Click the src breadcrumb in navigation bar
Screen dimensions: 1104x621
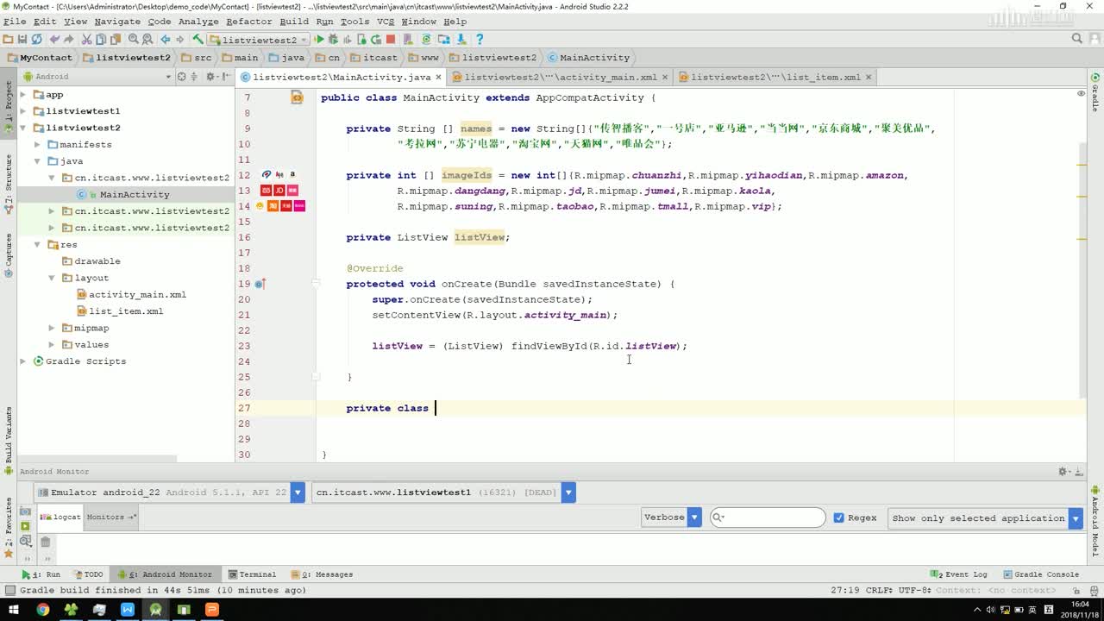(197, 58)
